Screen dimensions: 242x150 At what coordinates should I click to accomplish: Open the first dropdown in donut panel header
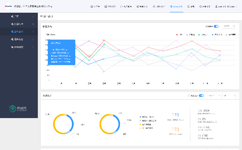point(214,95)
